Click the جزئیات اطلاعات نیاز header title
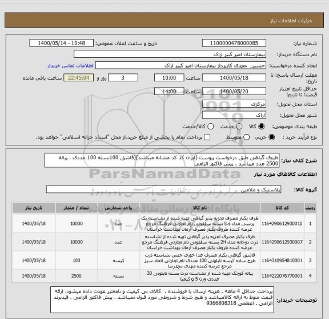The image size is (329, 319). point(291,21)
